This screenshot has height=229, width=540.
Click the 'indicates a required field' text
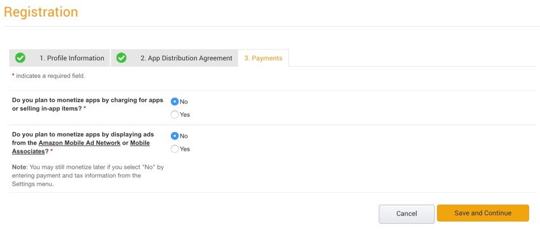coord(50,76)
